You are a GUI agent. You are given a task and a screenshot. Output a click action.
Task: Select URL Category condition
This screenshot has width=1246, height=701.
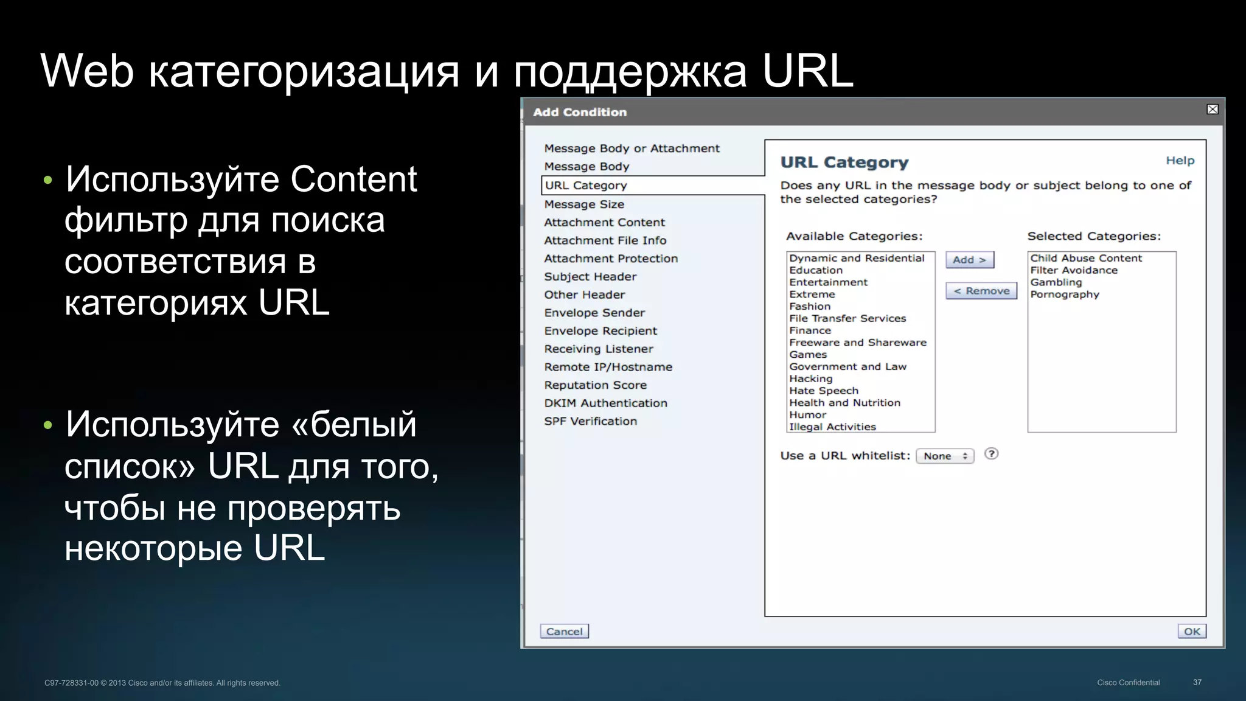tap(653, 186)
